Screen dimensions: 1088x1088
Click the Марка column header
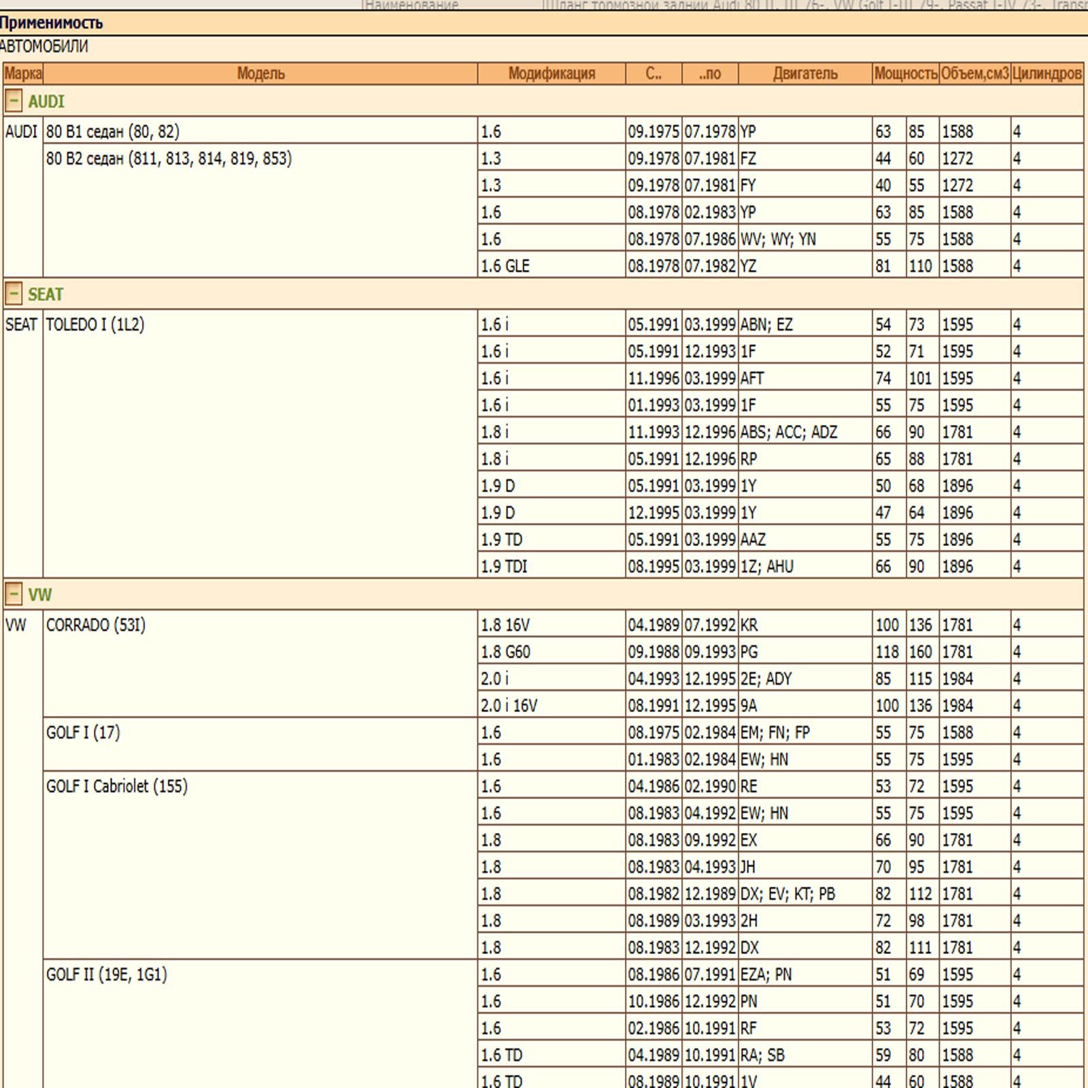point(23,73)
